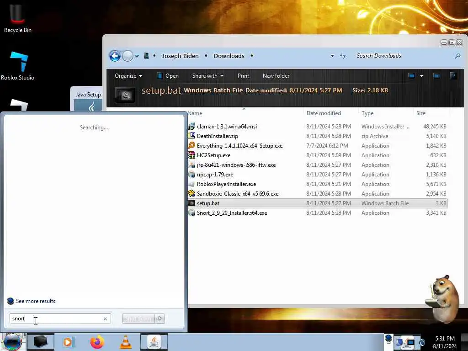This screenshot has width=468, height=351.
Task: Click Open in explorer toolbar
Action: pyautogui.click(x=168, y=76)
